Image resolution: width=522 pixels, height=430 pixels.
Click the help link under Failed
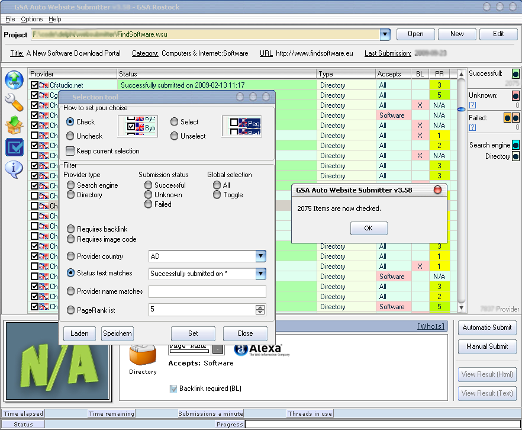[x=472, y=127]
